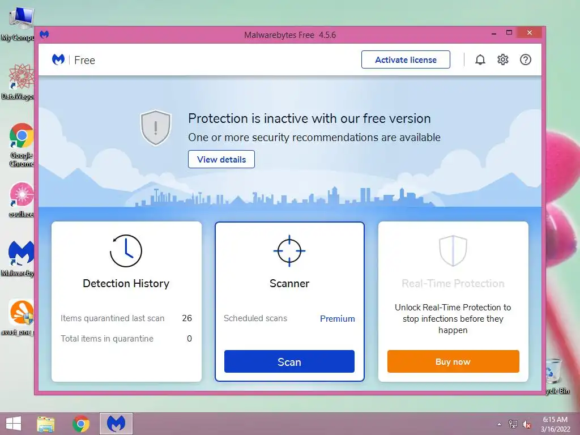Start a scan with the Scan button
580x435 pixels.
[289, 361]
